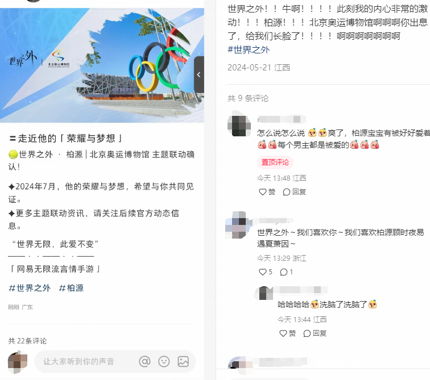The image size is (430, 380).
Task: Open the emoji picker smiley icon
Action: coord(164,362)
